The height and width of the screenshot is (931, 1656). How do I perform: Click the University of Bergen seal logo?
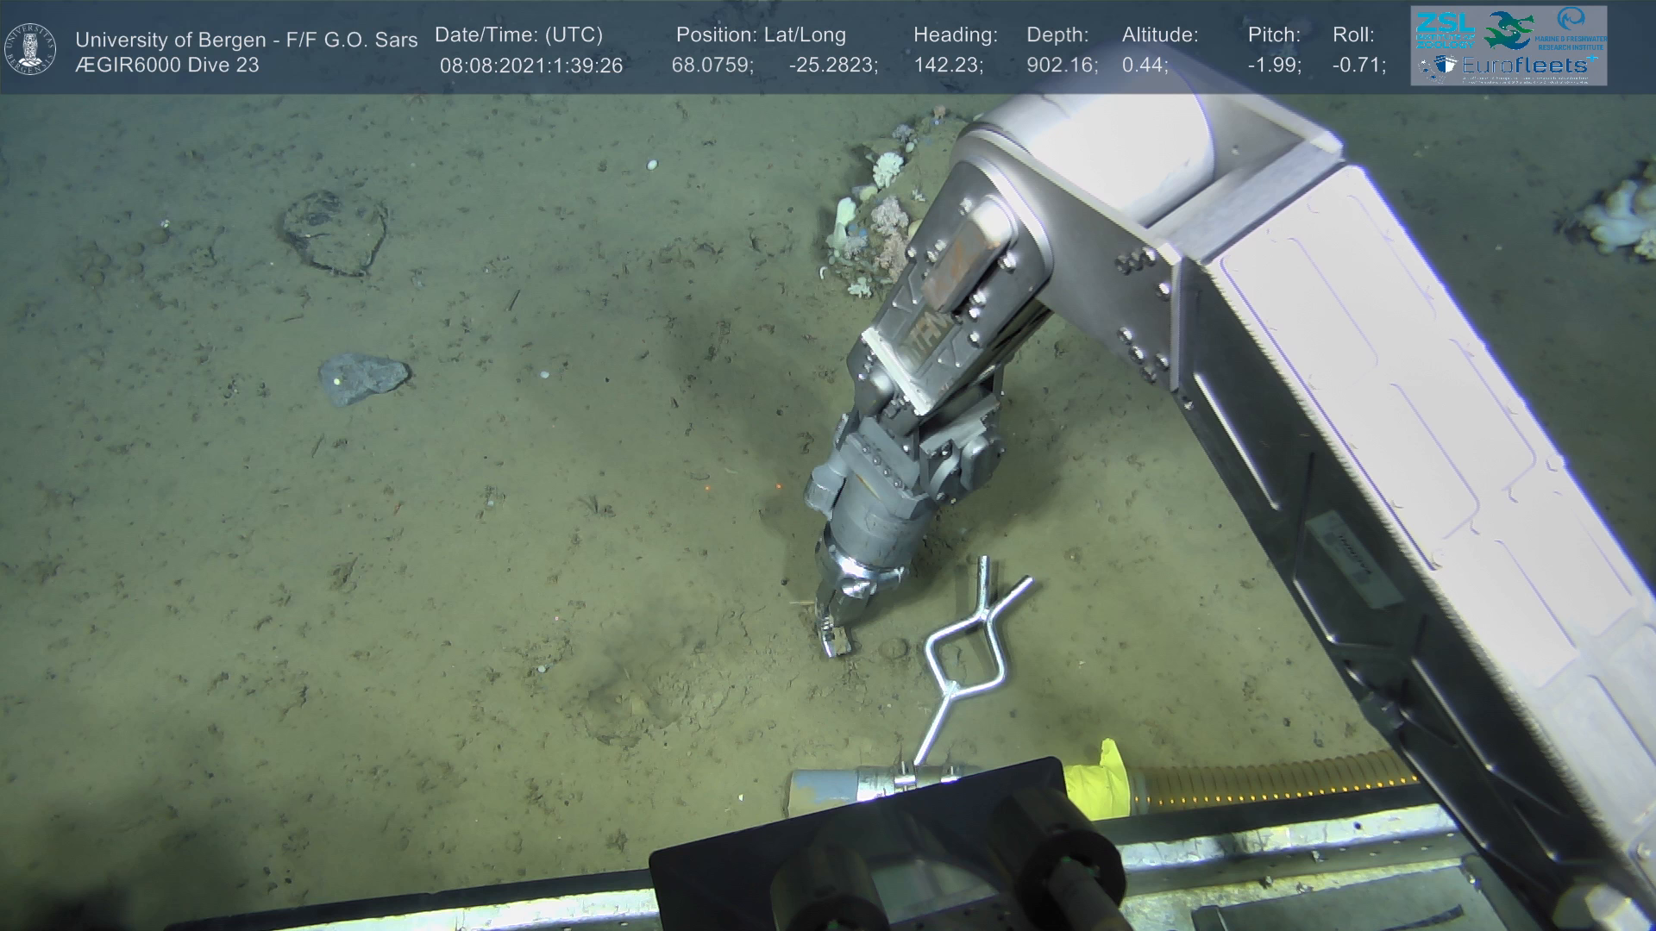[30, 48]
